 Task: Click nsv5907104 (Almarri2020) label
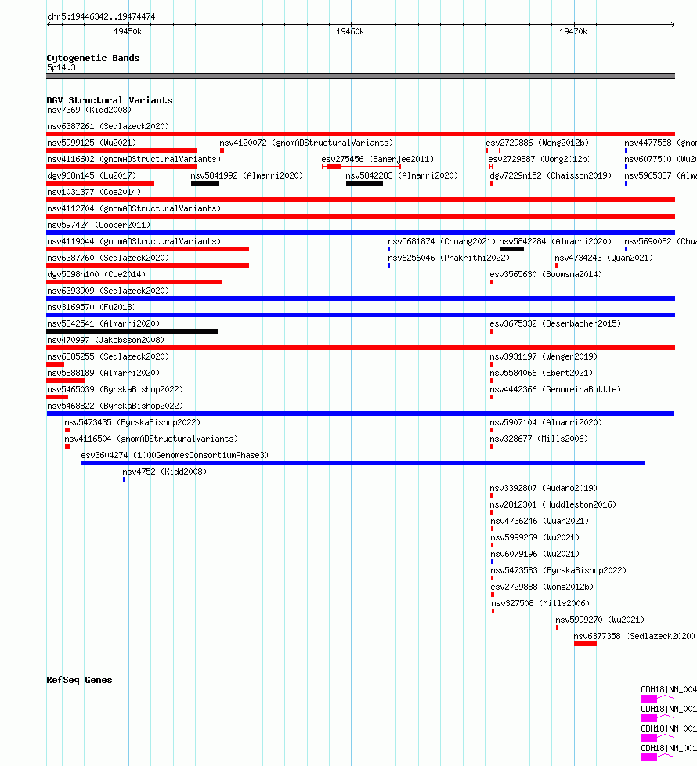(546, 423)
